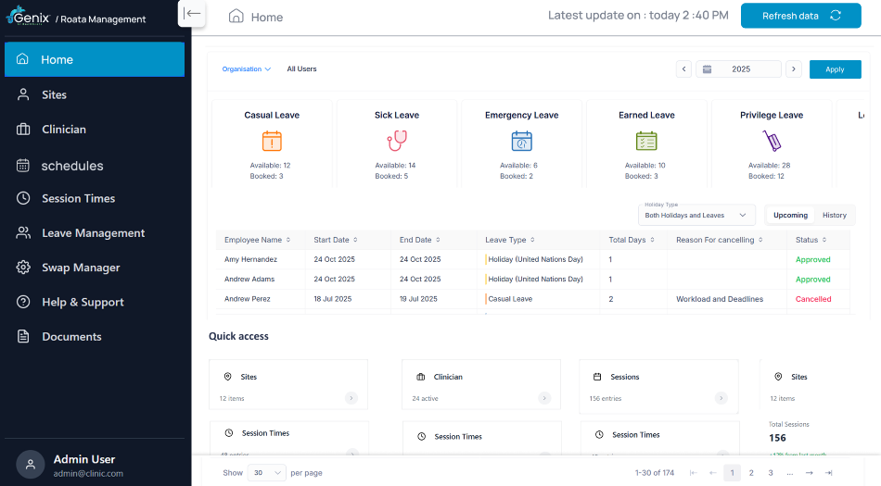Expand the Organisation dropdown
This screenshot has width=881, height=486.
(246, 69)
